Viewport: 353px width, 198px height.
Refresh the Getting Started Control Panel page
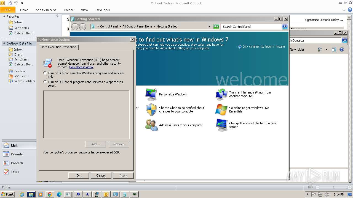pos(216,27)
